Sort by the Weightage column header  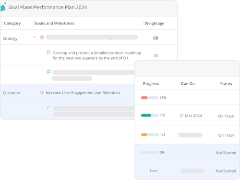(x=155, y=24)
